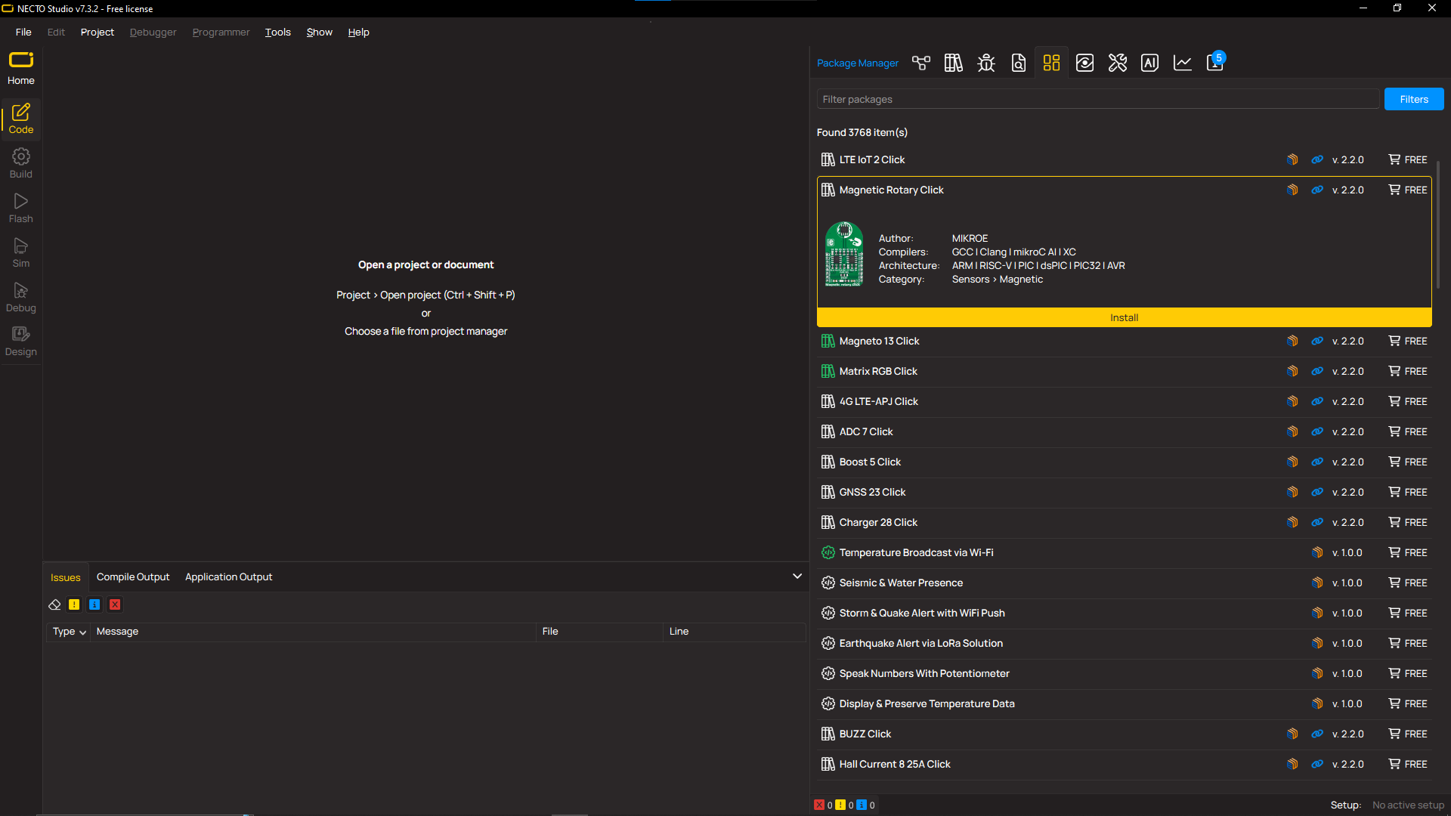Open the Library Manager books icon
Screen dimensions: 1451x816
[x=953, y=63]
